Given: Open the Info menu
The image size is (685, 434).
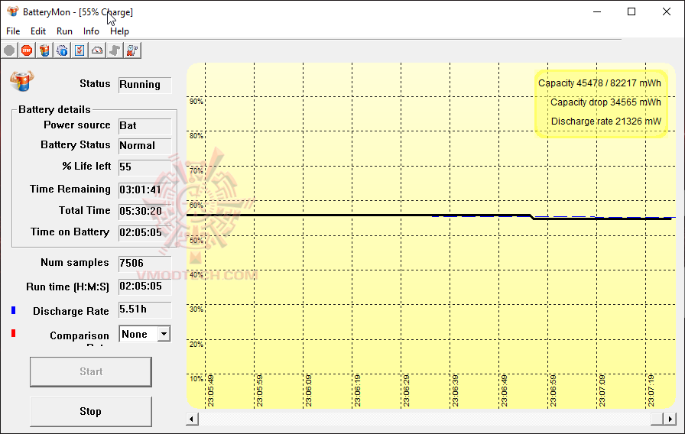Looking at the screenshot, I should (91, 31).
